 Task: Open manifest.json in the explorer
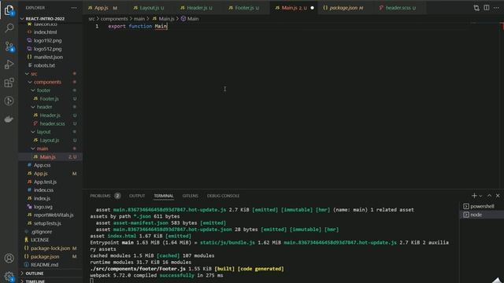(x=48, y=57)
